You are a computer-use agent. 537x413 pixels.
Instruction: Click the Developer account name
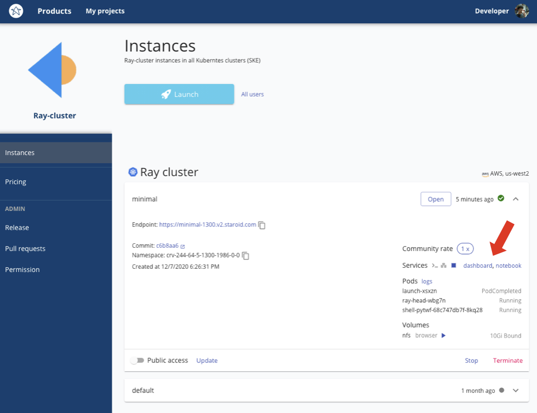(492, 11)
